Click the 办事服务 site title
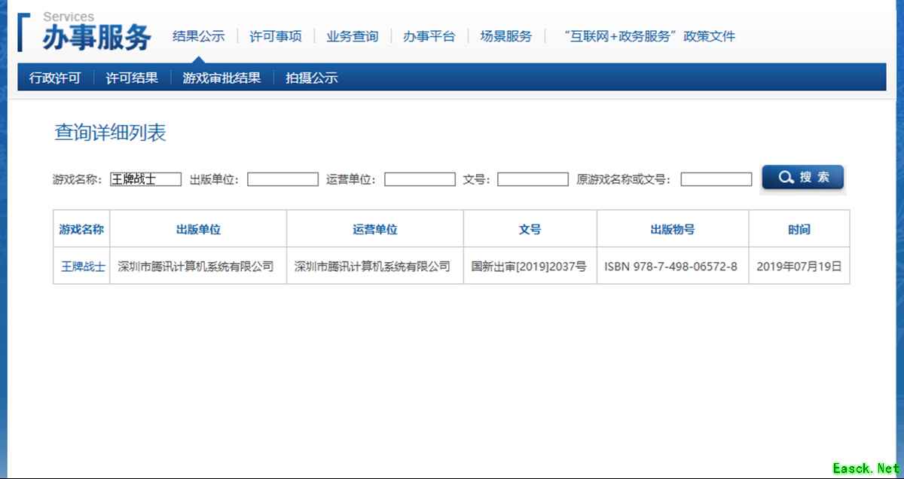The height and width of the screenshot is (479, 904). pos(96,38)
